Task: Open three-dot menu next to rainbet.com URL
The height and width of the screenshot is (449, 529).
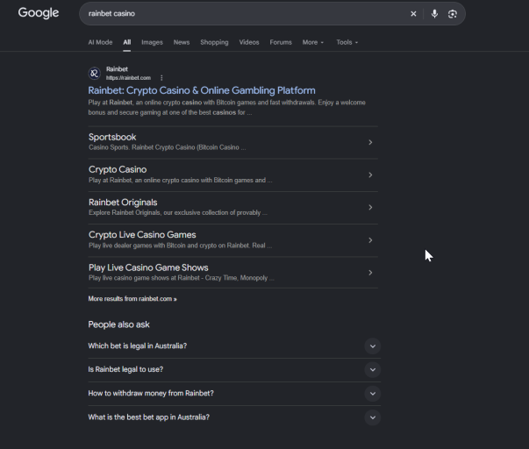Action: [161, 78]
